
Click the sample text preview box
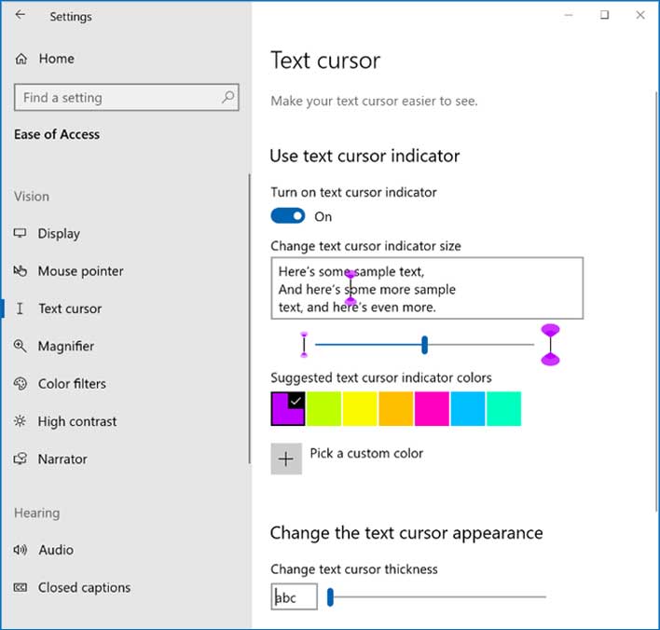427,288
